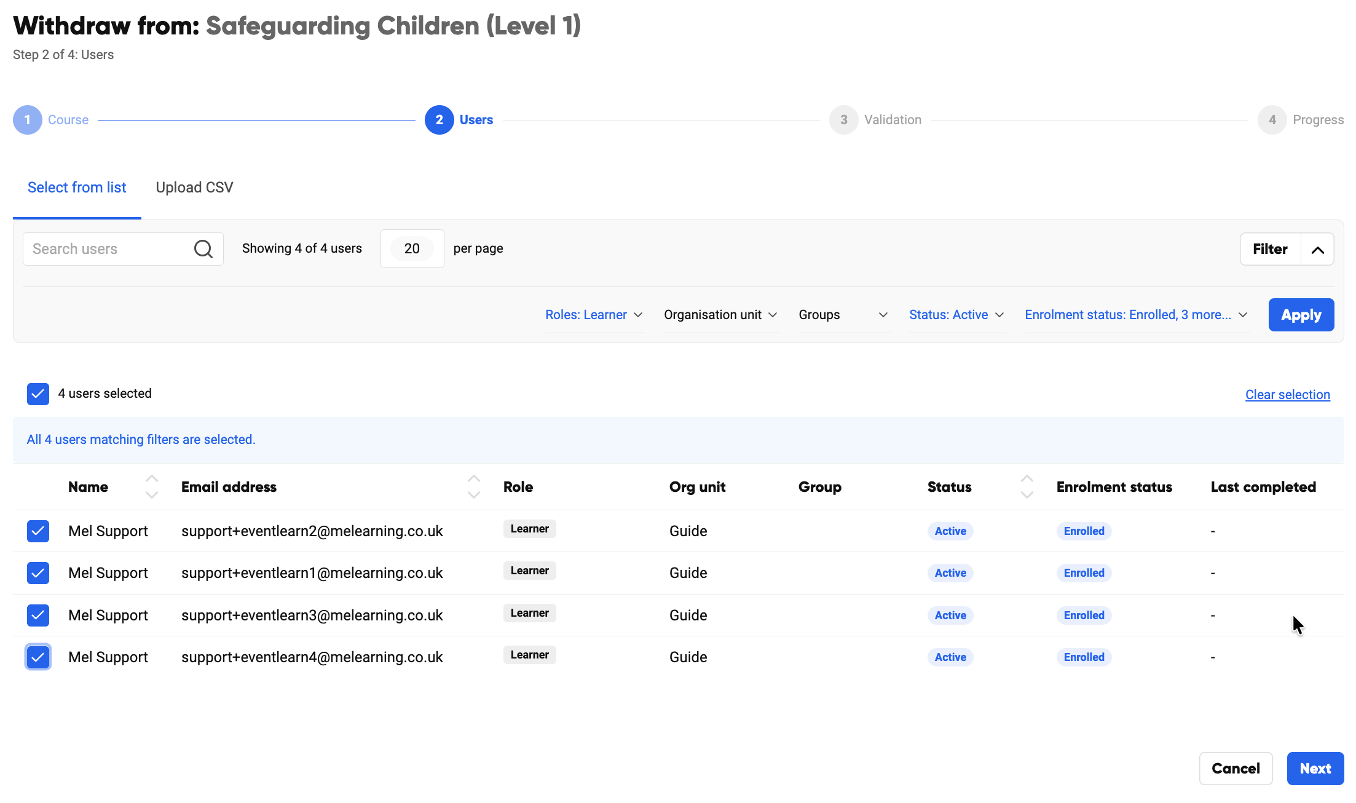
Task: Sort by Email address column arrows
Action: click(x=474, y=487)
